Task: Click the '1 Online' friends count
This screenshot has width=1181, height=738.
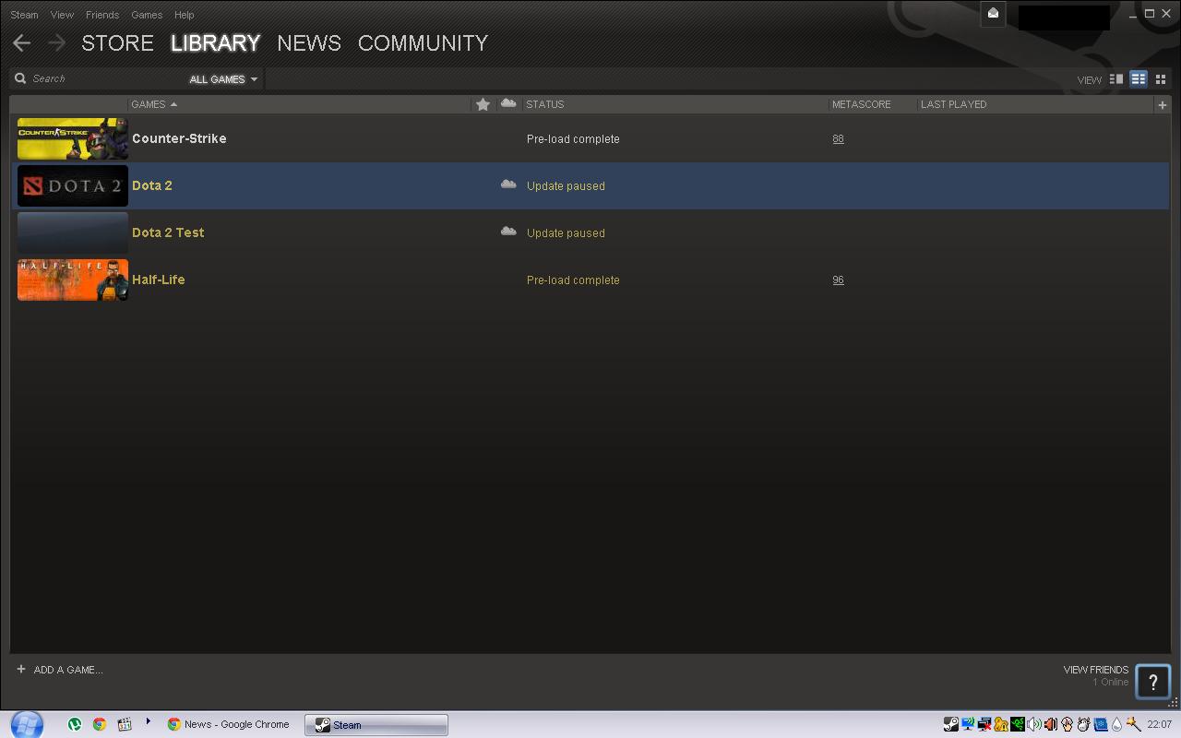Action: coord(1111,683)
